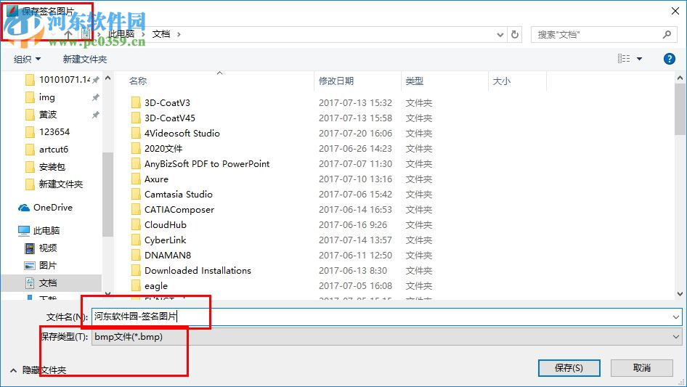Select the Camtasia Studio folder
Viewport: 687px width, 387px height.
[179, 195]
